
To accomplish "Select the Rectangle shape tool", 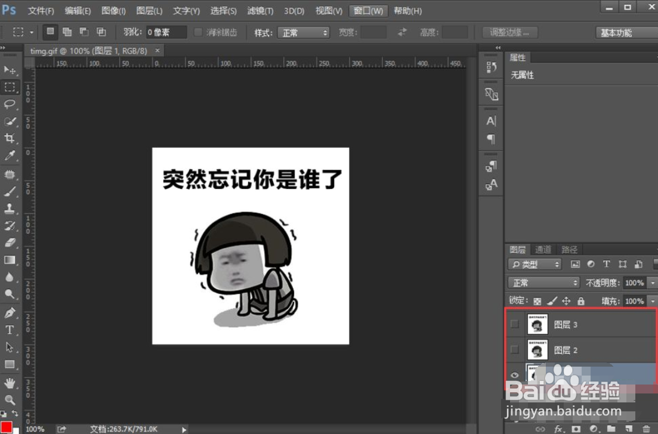I will pos(10,364).
